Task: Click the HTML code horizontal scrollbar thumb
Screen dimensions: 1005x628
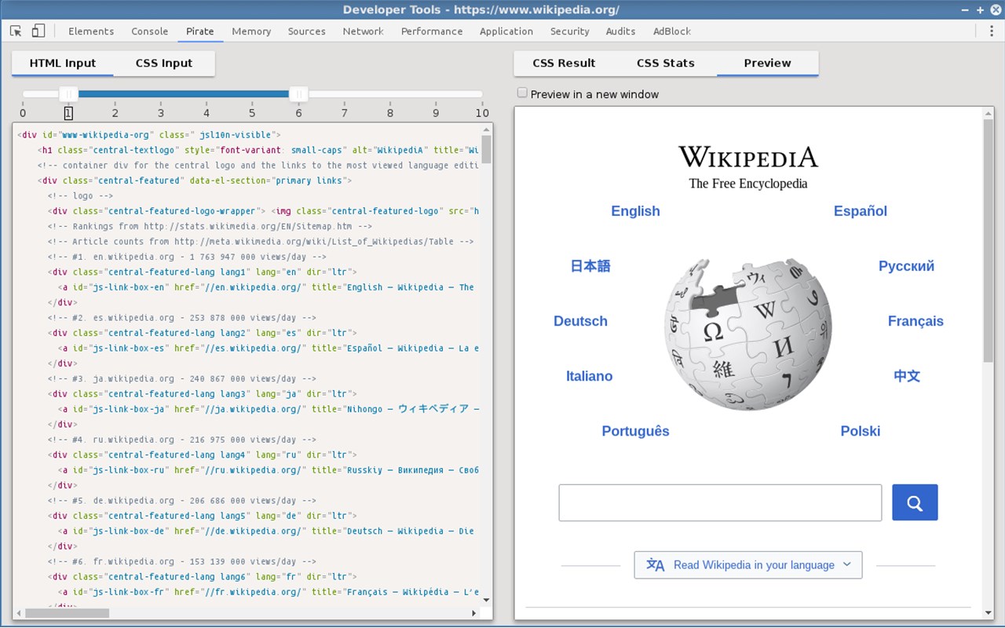Action: pyautogui.click(x=68, y=613)
